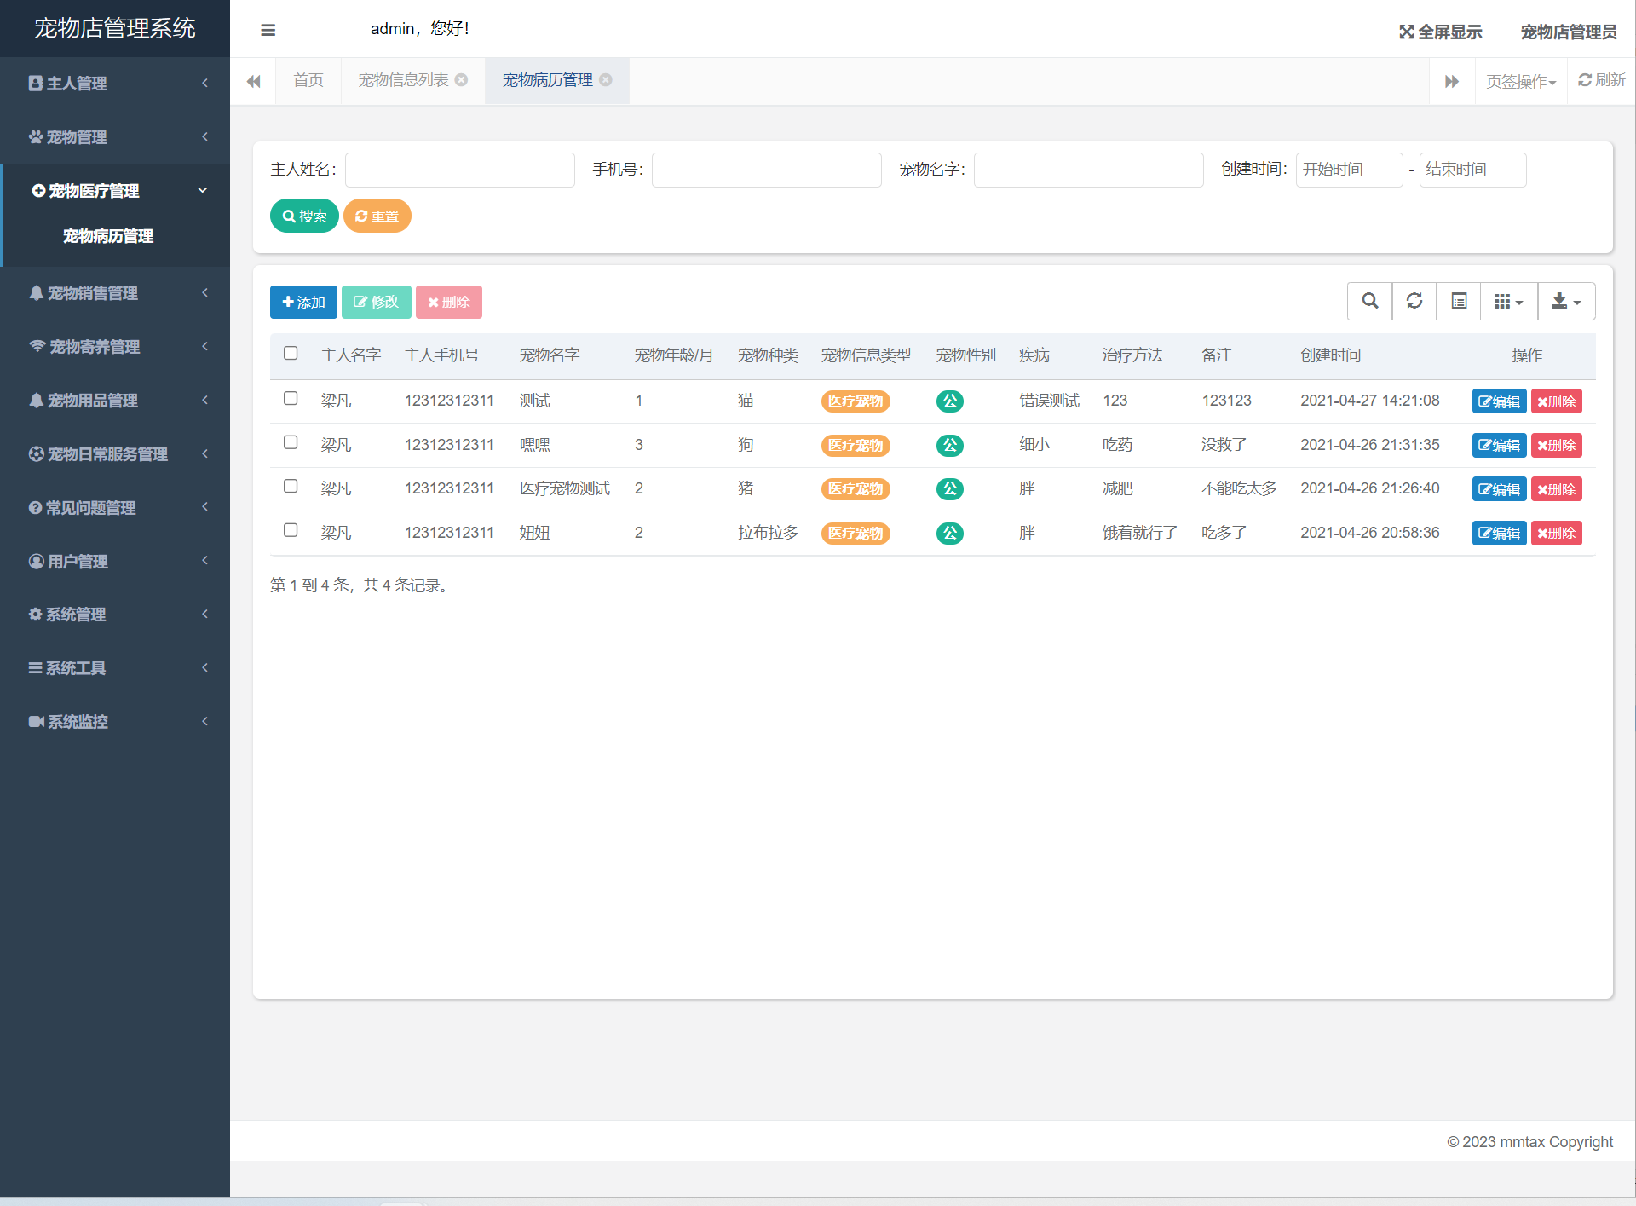
Task: Click the table search magnifier icon
Action: click(x=1369, y=301)
